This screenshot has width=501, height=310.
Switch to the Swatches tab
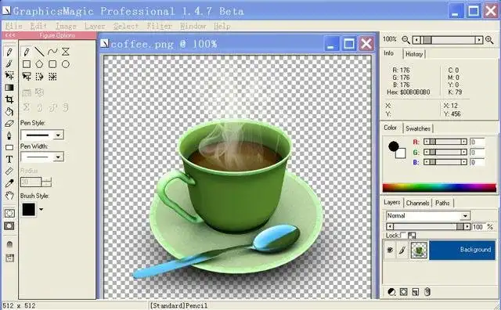(x=418, y=128)
